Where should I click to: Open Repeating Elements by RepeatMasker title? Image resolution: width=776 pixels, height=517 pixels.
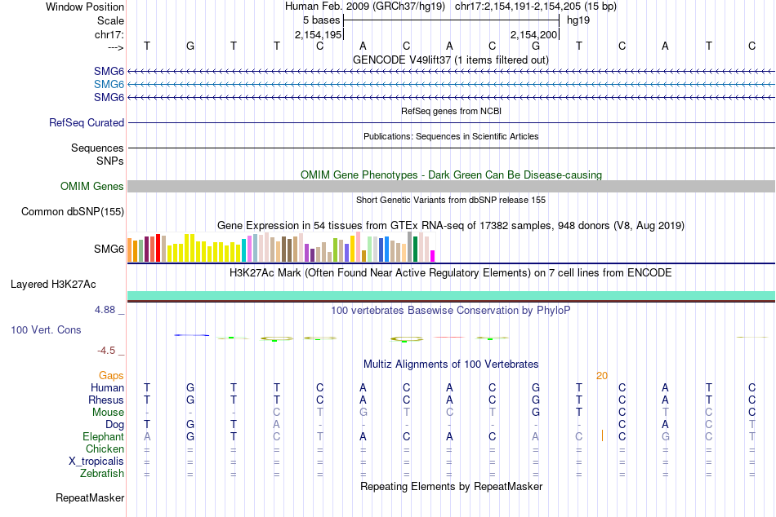pyautogui.click(x=451, y=486)
